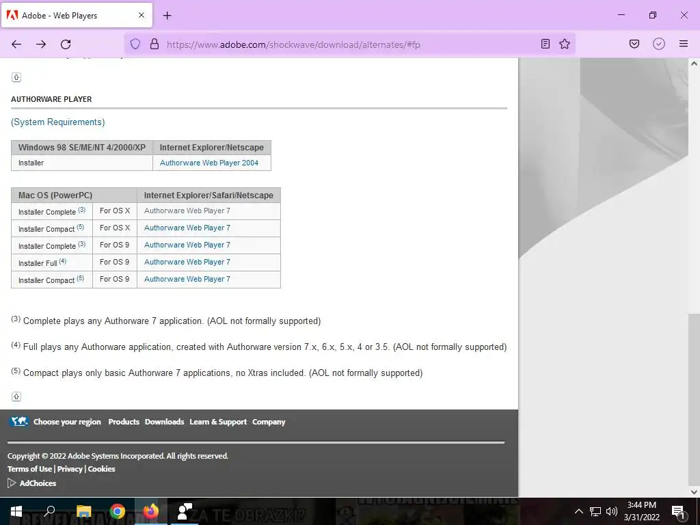Open the Privacy link
Viewport: 700px width, 525px height.
click(70, 469)
